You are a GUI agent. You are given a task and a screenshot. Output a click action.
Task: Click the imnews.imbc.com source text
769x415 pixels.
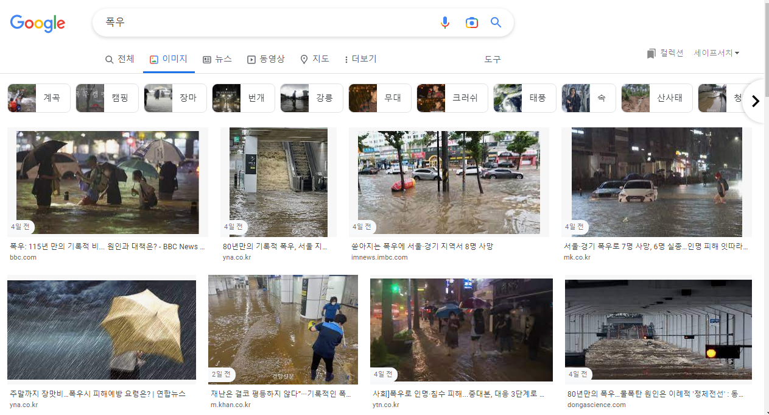379,257
